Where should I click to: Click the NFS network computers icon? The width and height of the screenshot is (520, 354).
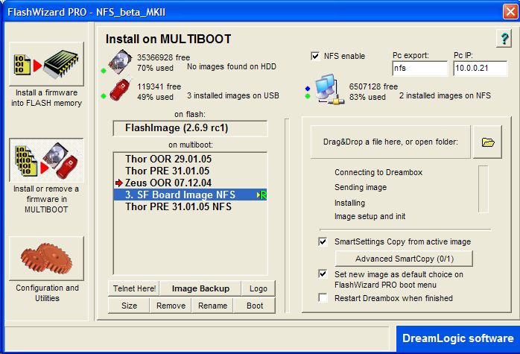tap(329, 89)
